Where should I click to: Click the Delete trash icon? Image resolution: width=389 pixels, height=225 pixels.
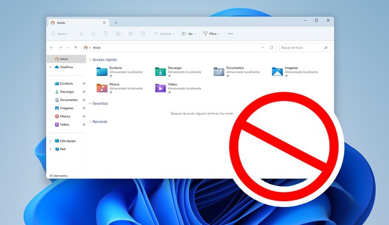(x=142, y=34)
